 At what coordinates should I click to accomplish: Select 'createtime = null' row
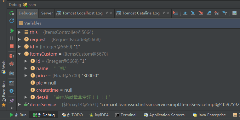coord(129,90)
